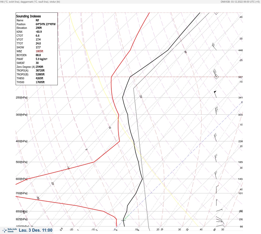Click the PWAT value 5.9 kg/m²

41,59
